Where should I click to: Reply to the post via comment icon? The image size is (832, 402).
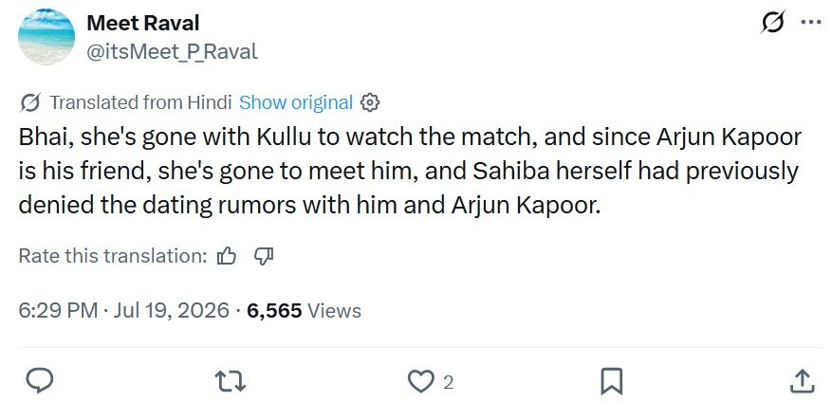(x=39, y=381)
